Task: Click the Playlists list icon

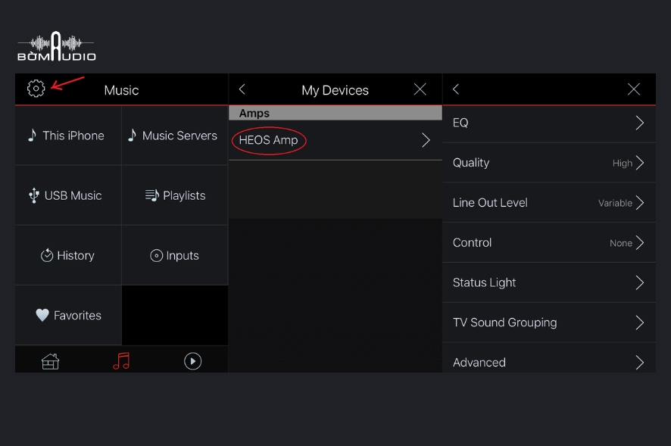Action: pos(152,195)
